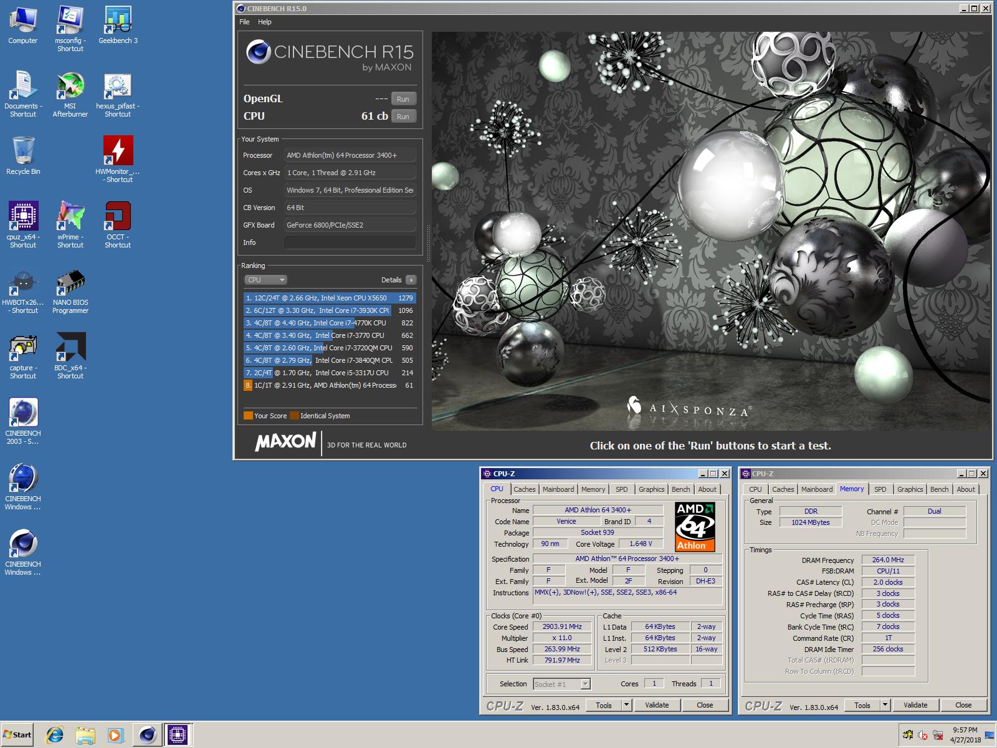Select ranking row AMD Athlon 64 score 61
Screen dimensions: 997x748
click(x=330, y=385)
